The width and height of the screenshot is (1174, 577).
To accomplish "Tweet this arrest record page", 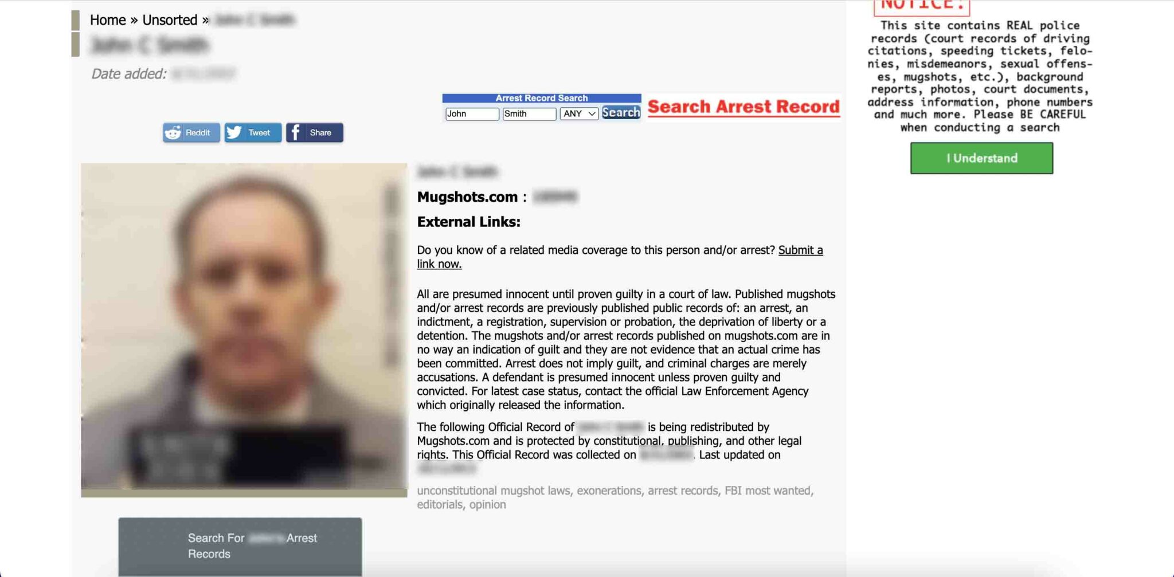I will click(253, 132).
